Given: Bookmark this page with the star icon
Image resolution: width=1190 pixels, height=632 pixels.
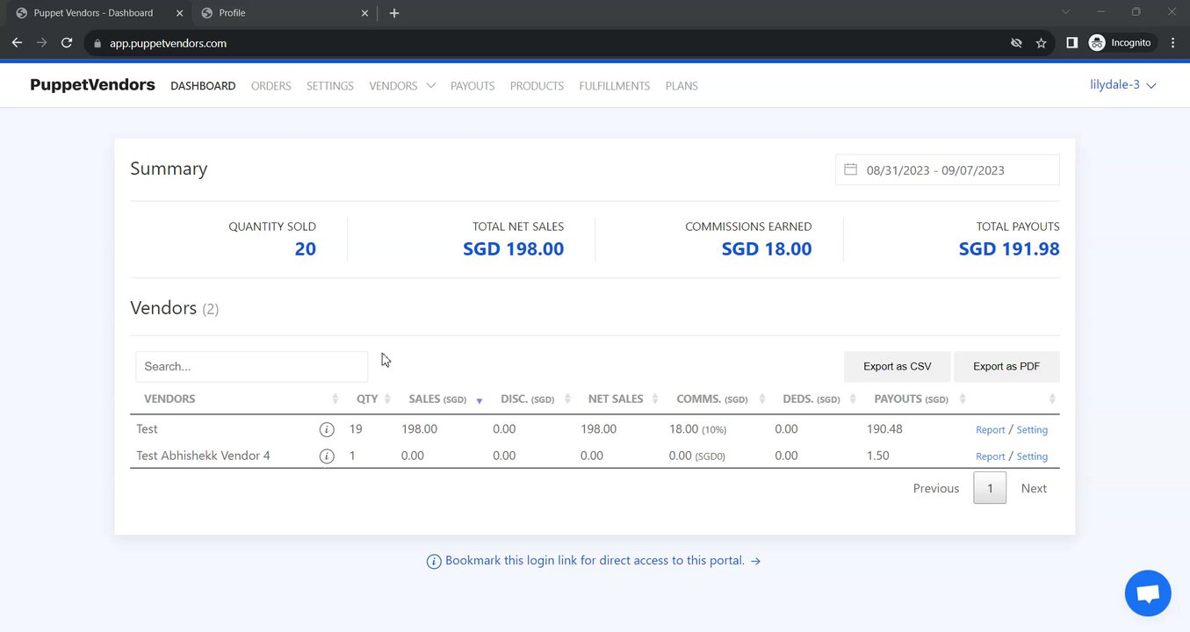Looking at the screenshot, I should pyautogui.click(x=1041, y=42).
